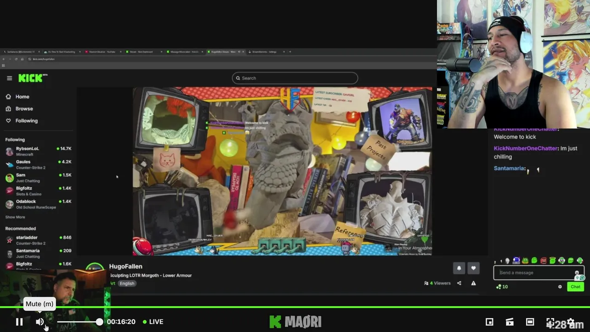Open Browse in Kick sidebar
590x332 pixels.
[19, 109]
